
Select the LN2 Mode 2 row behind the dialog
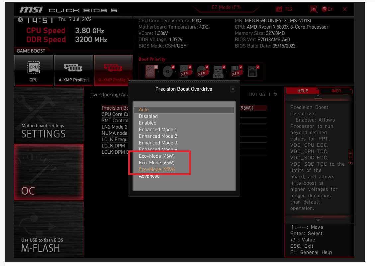(x=115, y=127)
